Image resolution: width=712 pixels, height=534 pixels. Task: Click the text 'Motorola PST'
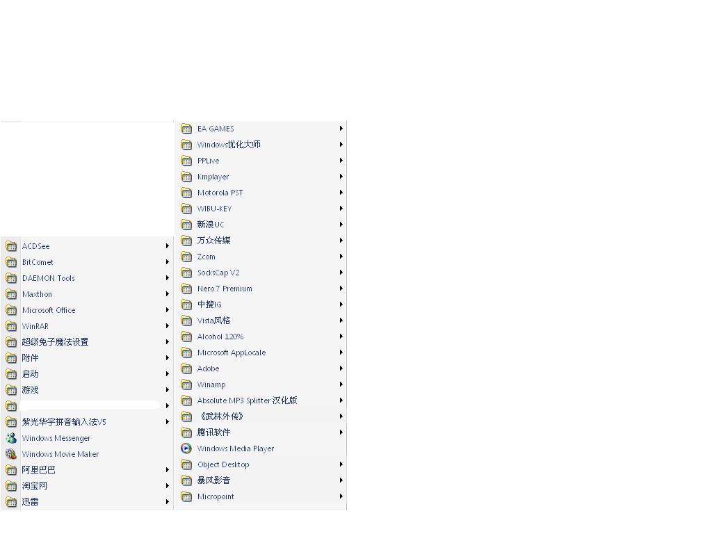[220, 193]
